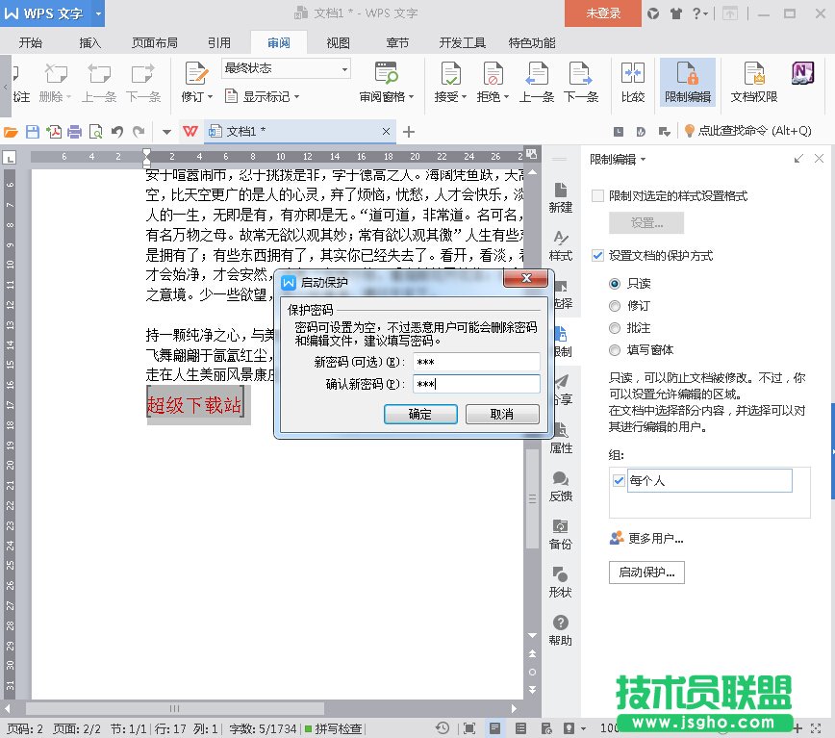
Task: Select the 修订 radio button option
Action: point(616,306)
